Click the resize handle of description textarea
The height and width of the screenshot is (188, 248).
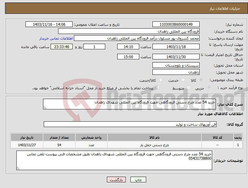click(x=45, y=108)
